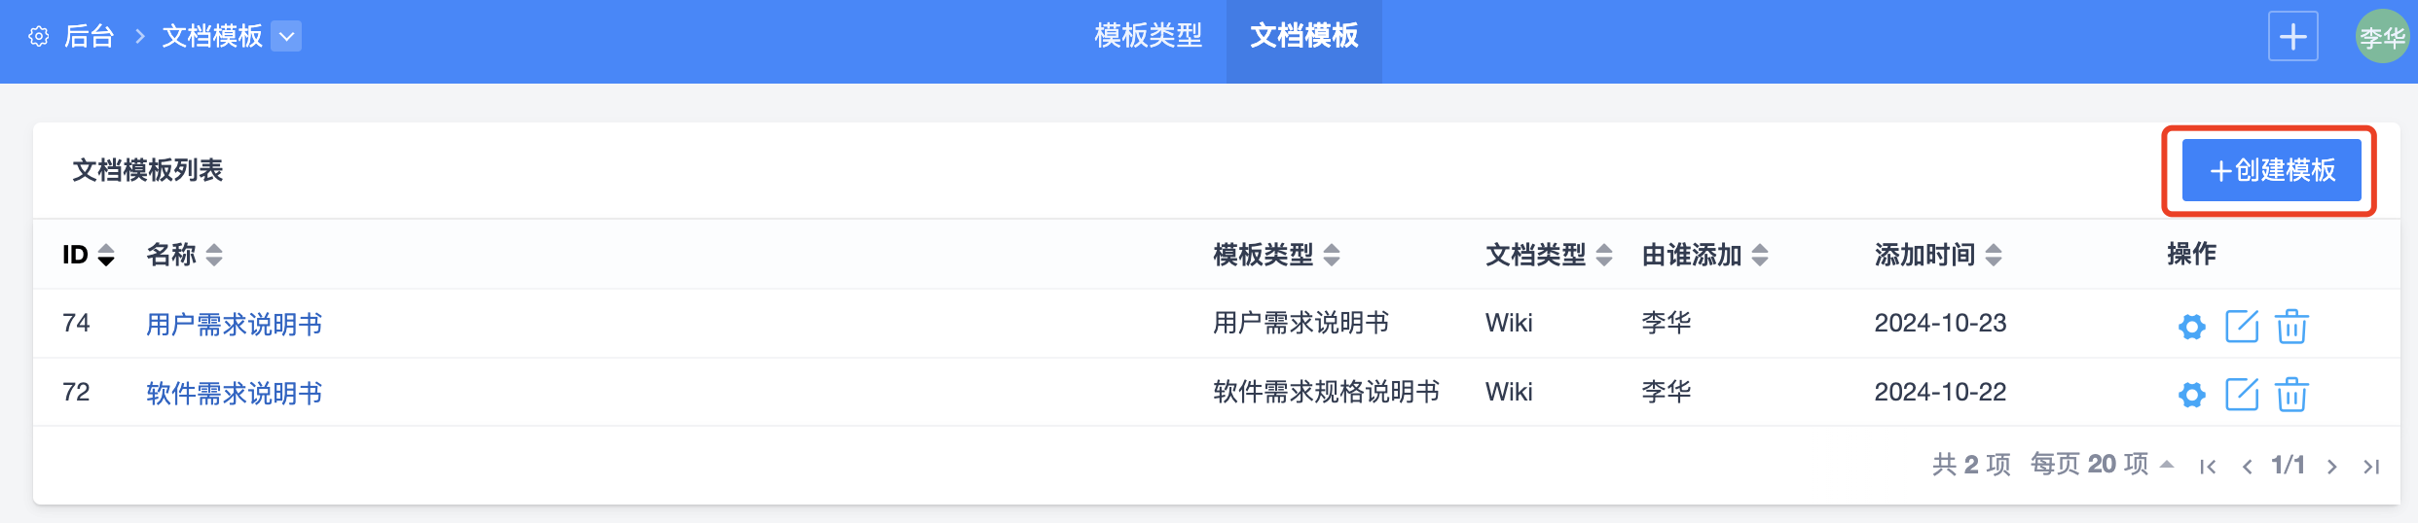The width and height of the screenshot is (2418, 523).
Task: Click the 创建模板 button
Action: coord(2271,170)
